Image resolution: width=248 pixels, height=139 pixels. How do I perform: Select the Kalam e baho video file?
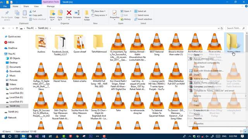coord(79,73)
